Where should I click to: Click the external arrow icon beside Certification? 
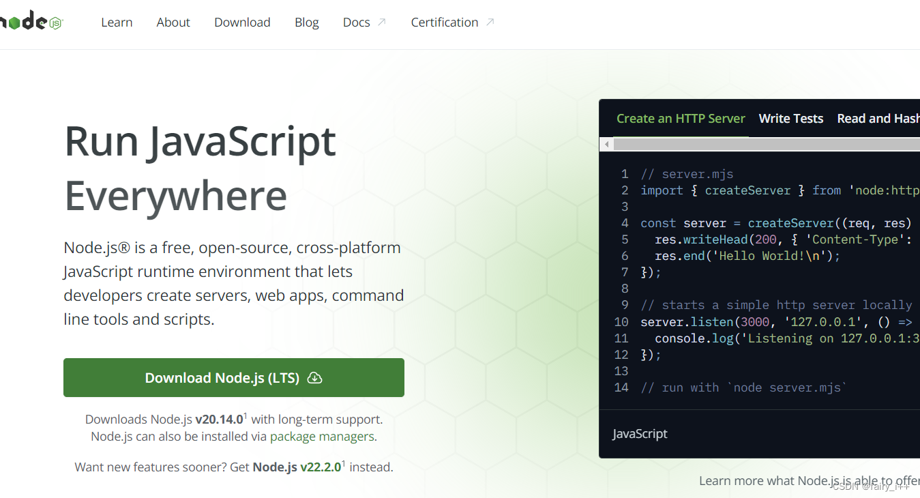tap(490, 22)
